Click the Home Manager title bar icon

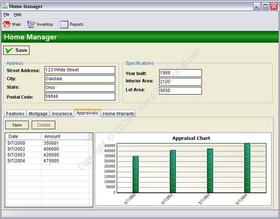[4, 6]
